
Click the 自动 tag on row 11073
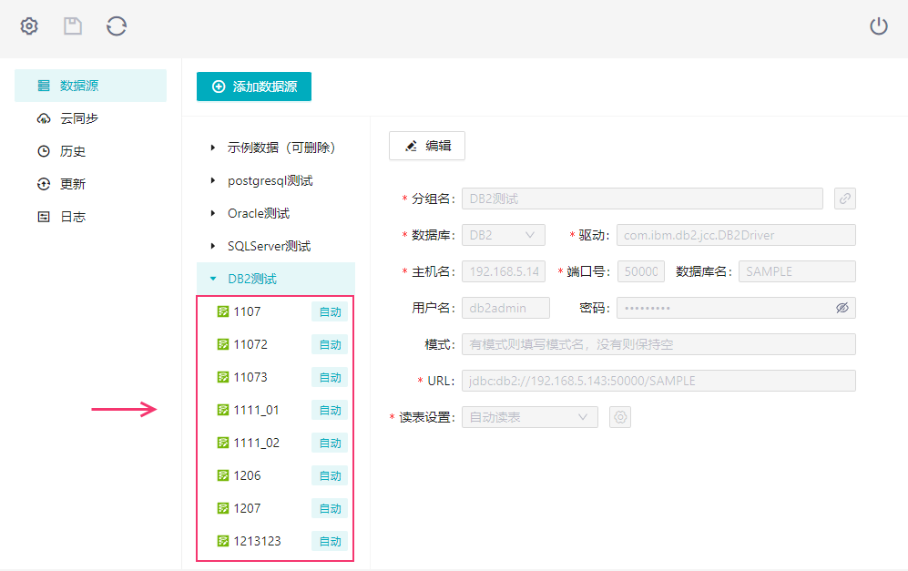pyautogui.click(x=330, y=377)
